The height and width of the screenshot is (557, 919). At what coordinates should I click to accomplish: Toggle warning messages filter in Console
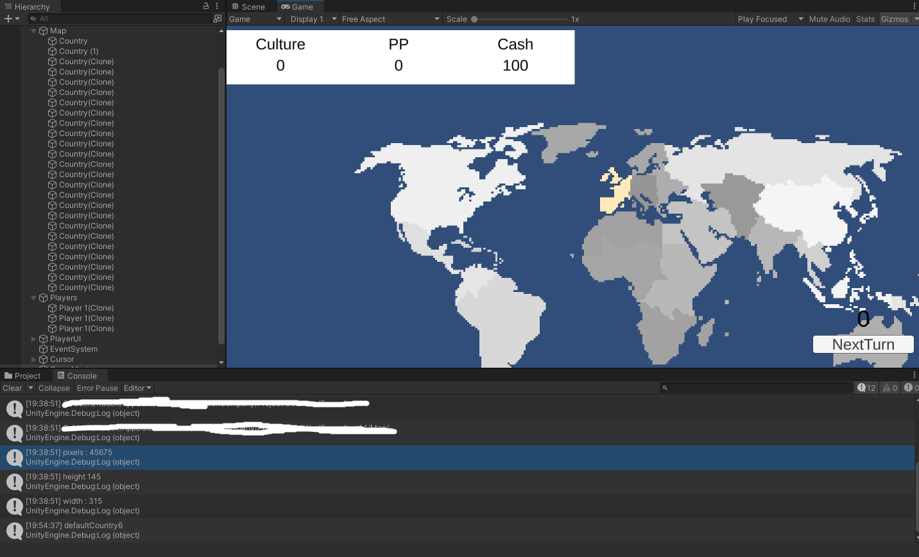click(x=890, y=388)
